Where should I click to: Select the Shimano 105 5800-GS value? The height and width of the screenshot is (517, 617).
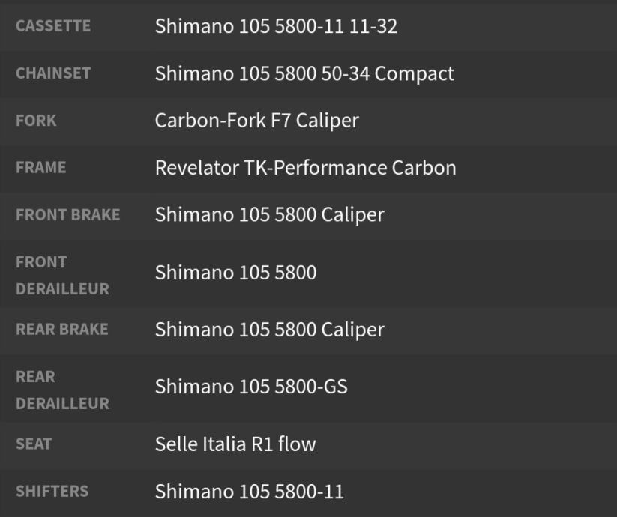point(251,387)
